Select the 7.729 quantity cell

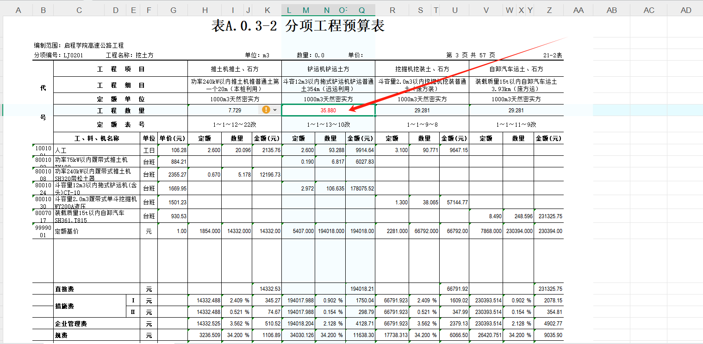click(x=235, y=111)
